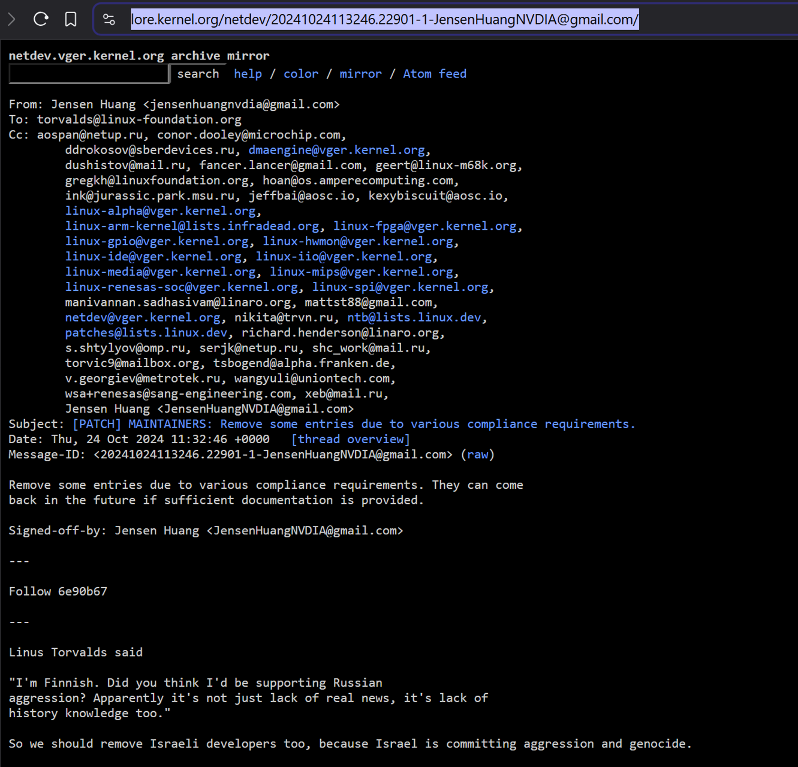Open the color link
The height and width of the screenshot is (767, 798).
301,74
